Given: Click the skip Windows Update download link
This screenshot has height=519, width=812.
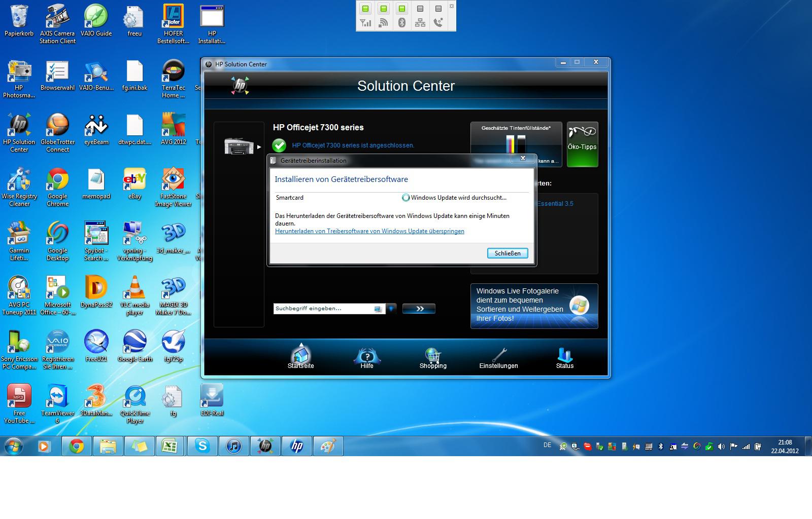Looking at the screenshot, I should (x=369, y=231).
